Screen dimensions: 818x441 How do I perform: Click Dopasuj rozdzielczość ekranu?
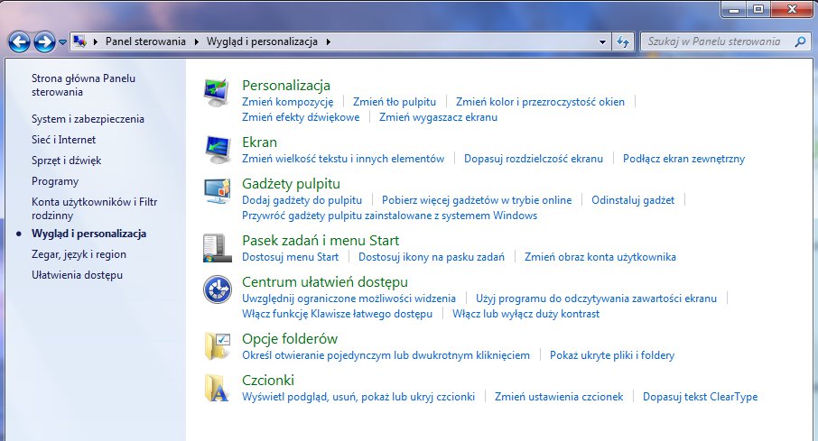pos(534,159)
